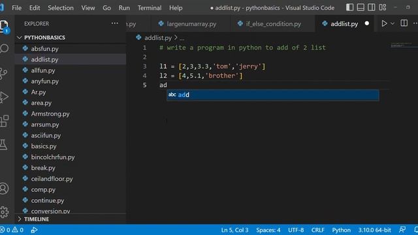Open the Accounts menu icon
418x235 pixels.
[4, 189]
